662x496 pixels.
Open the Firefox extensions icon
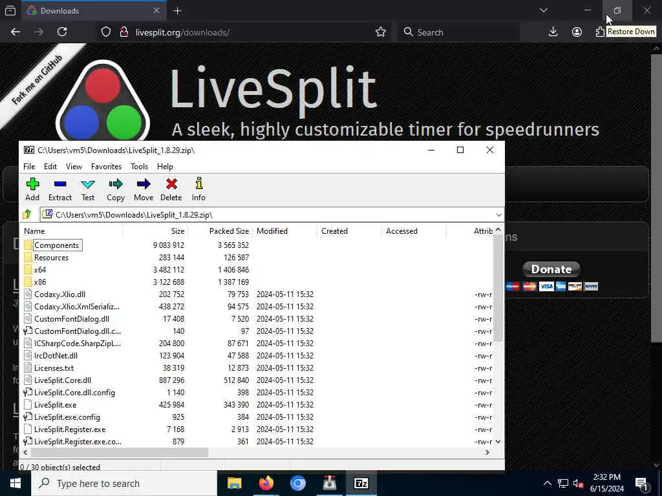(x=600, y=32)
